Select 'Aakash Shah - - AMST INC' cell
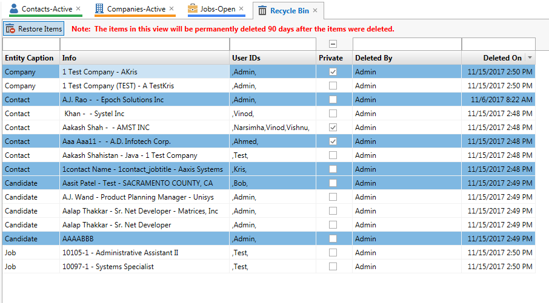549x303 pixels. tap(145, 128)
